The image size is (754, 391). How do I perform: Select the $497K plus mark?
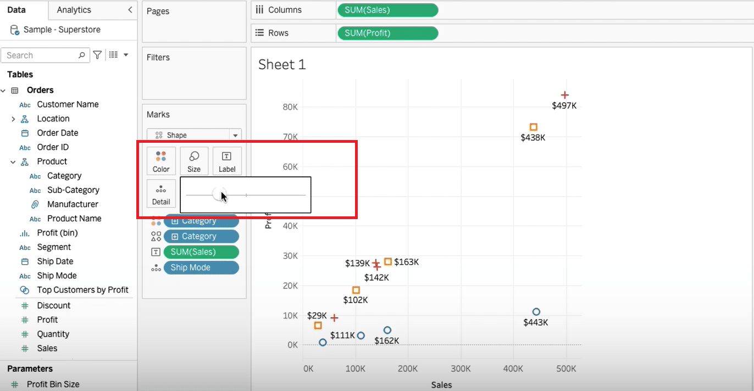pos(564,95)
